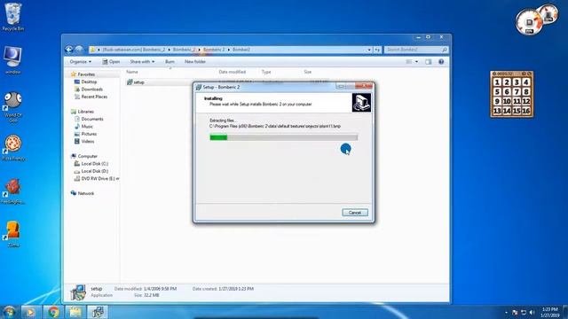
Task: Select Desktop under Favorites
Action: tap(89, 82)
